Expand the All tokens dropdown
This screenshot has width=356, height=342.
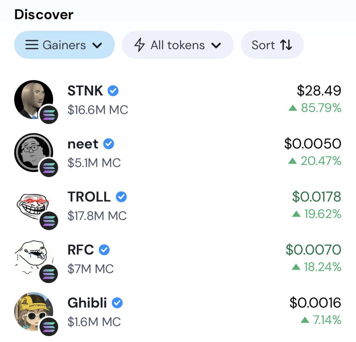[178, 45]
